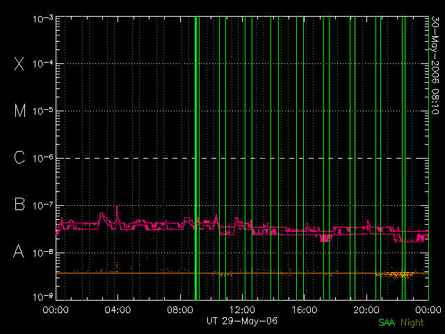Click the 08:00 time axis label
The width and height of the screenshot is (445, 334).
pyautogui.click(x=180, y=309)
